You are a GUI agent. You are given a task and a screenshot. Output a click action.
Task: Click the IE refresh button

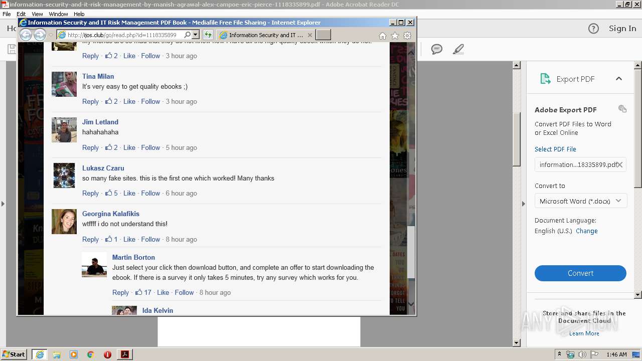pos(208,35)
